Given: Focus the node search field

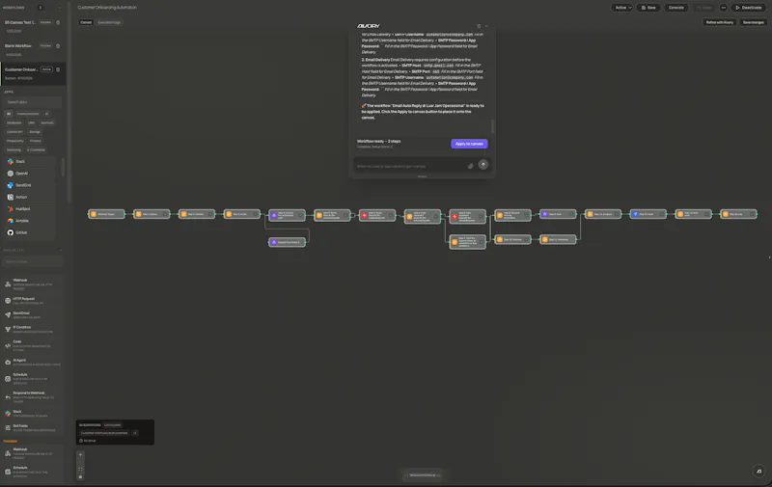Looking at the screenshot, I should (x=33, y=261).
